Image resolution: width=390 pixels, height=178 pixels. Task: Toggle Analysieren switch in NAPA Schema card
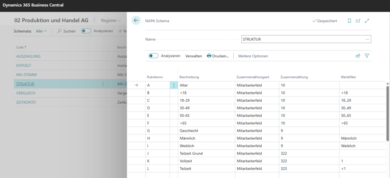[153, 56]
